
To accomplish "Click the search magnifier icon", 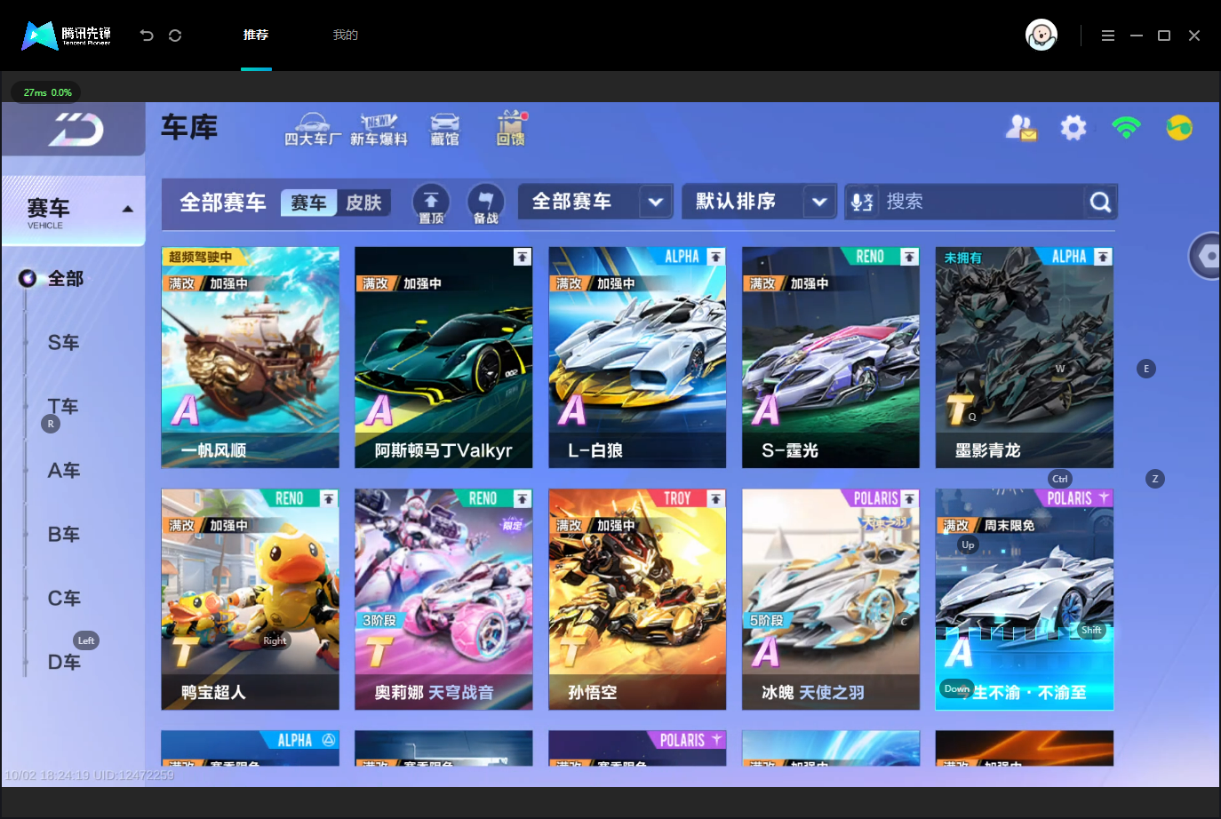I will point(1100,203).
